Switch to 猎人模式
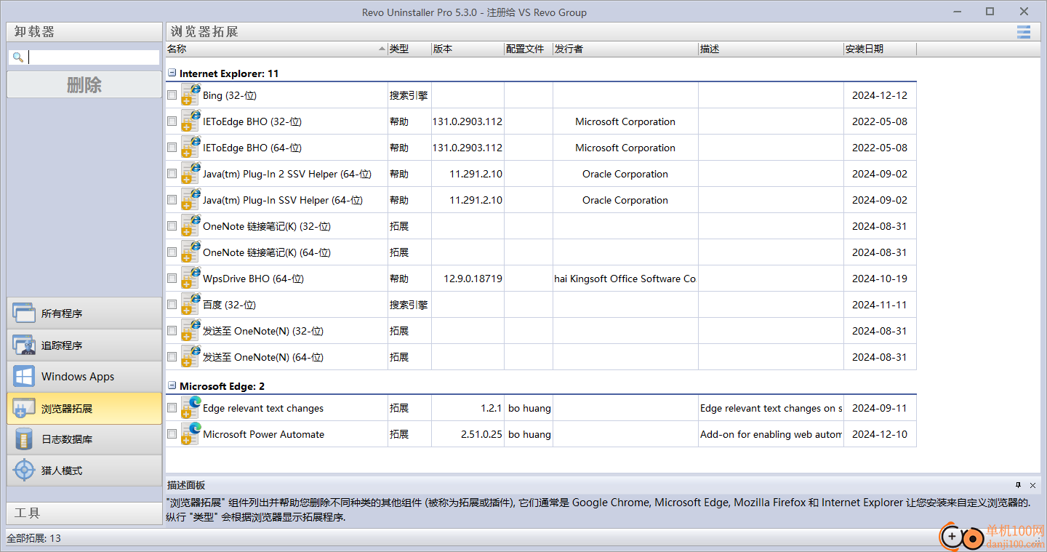1047x552 pixels. tap(84, 471)
